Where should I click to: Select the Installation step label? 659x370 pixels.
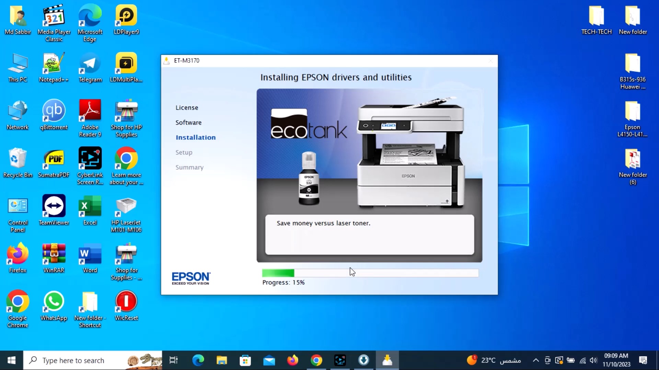pos(196,137)
